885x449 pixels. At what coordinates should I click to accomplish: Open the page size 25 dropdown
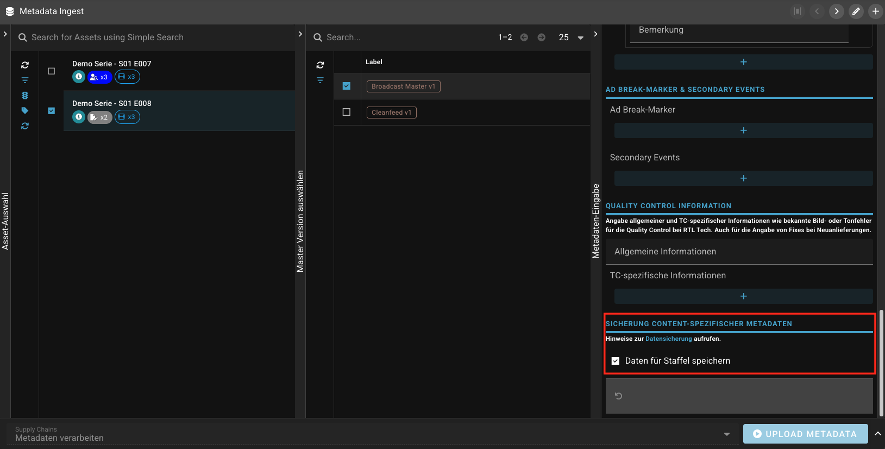point(580,38)
